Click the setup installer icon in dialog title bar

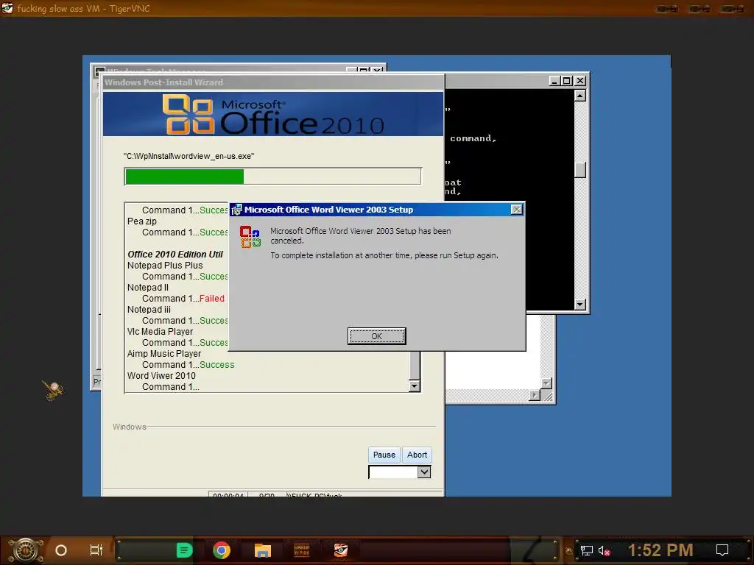tap(236, 210)
